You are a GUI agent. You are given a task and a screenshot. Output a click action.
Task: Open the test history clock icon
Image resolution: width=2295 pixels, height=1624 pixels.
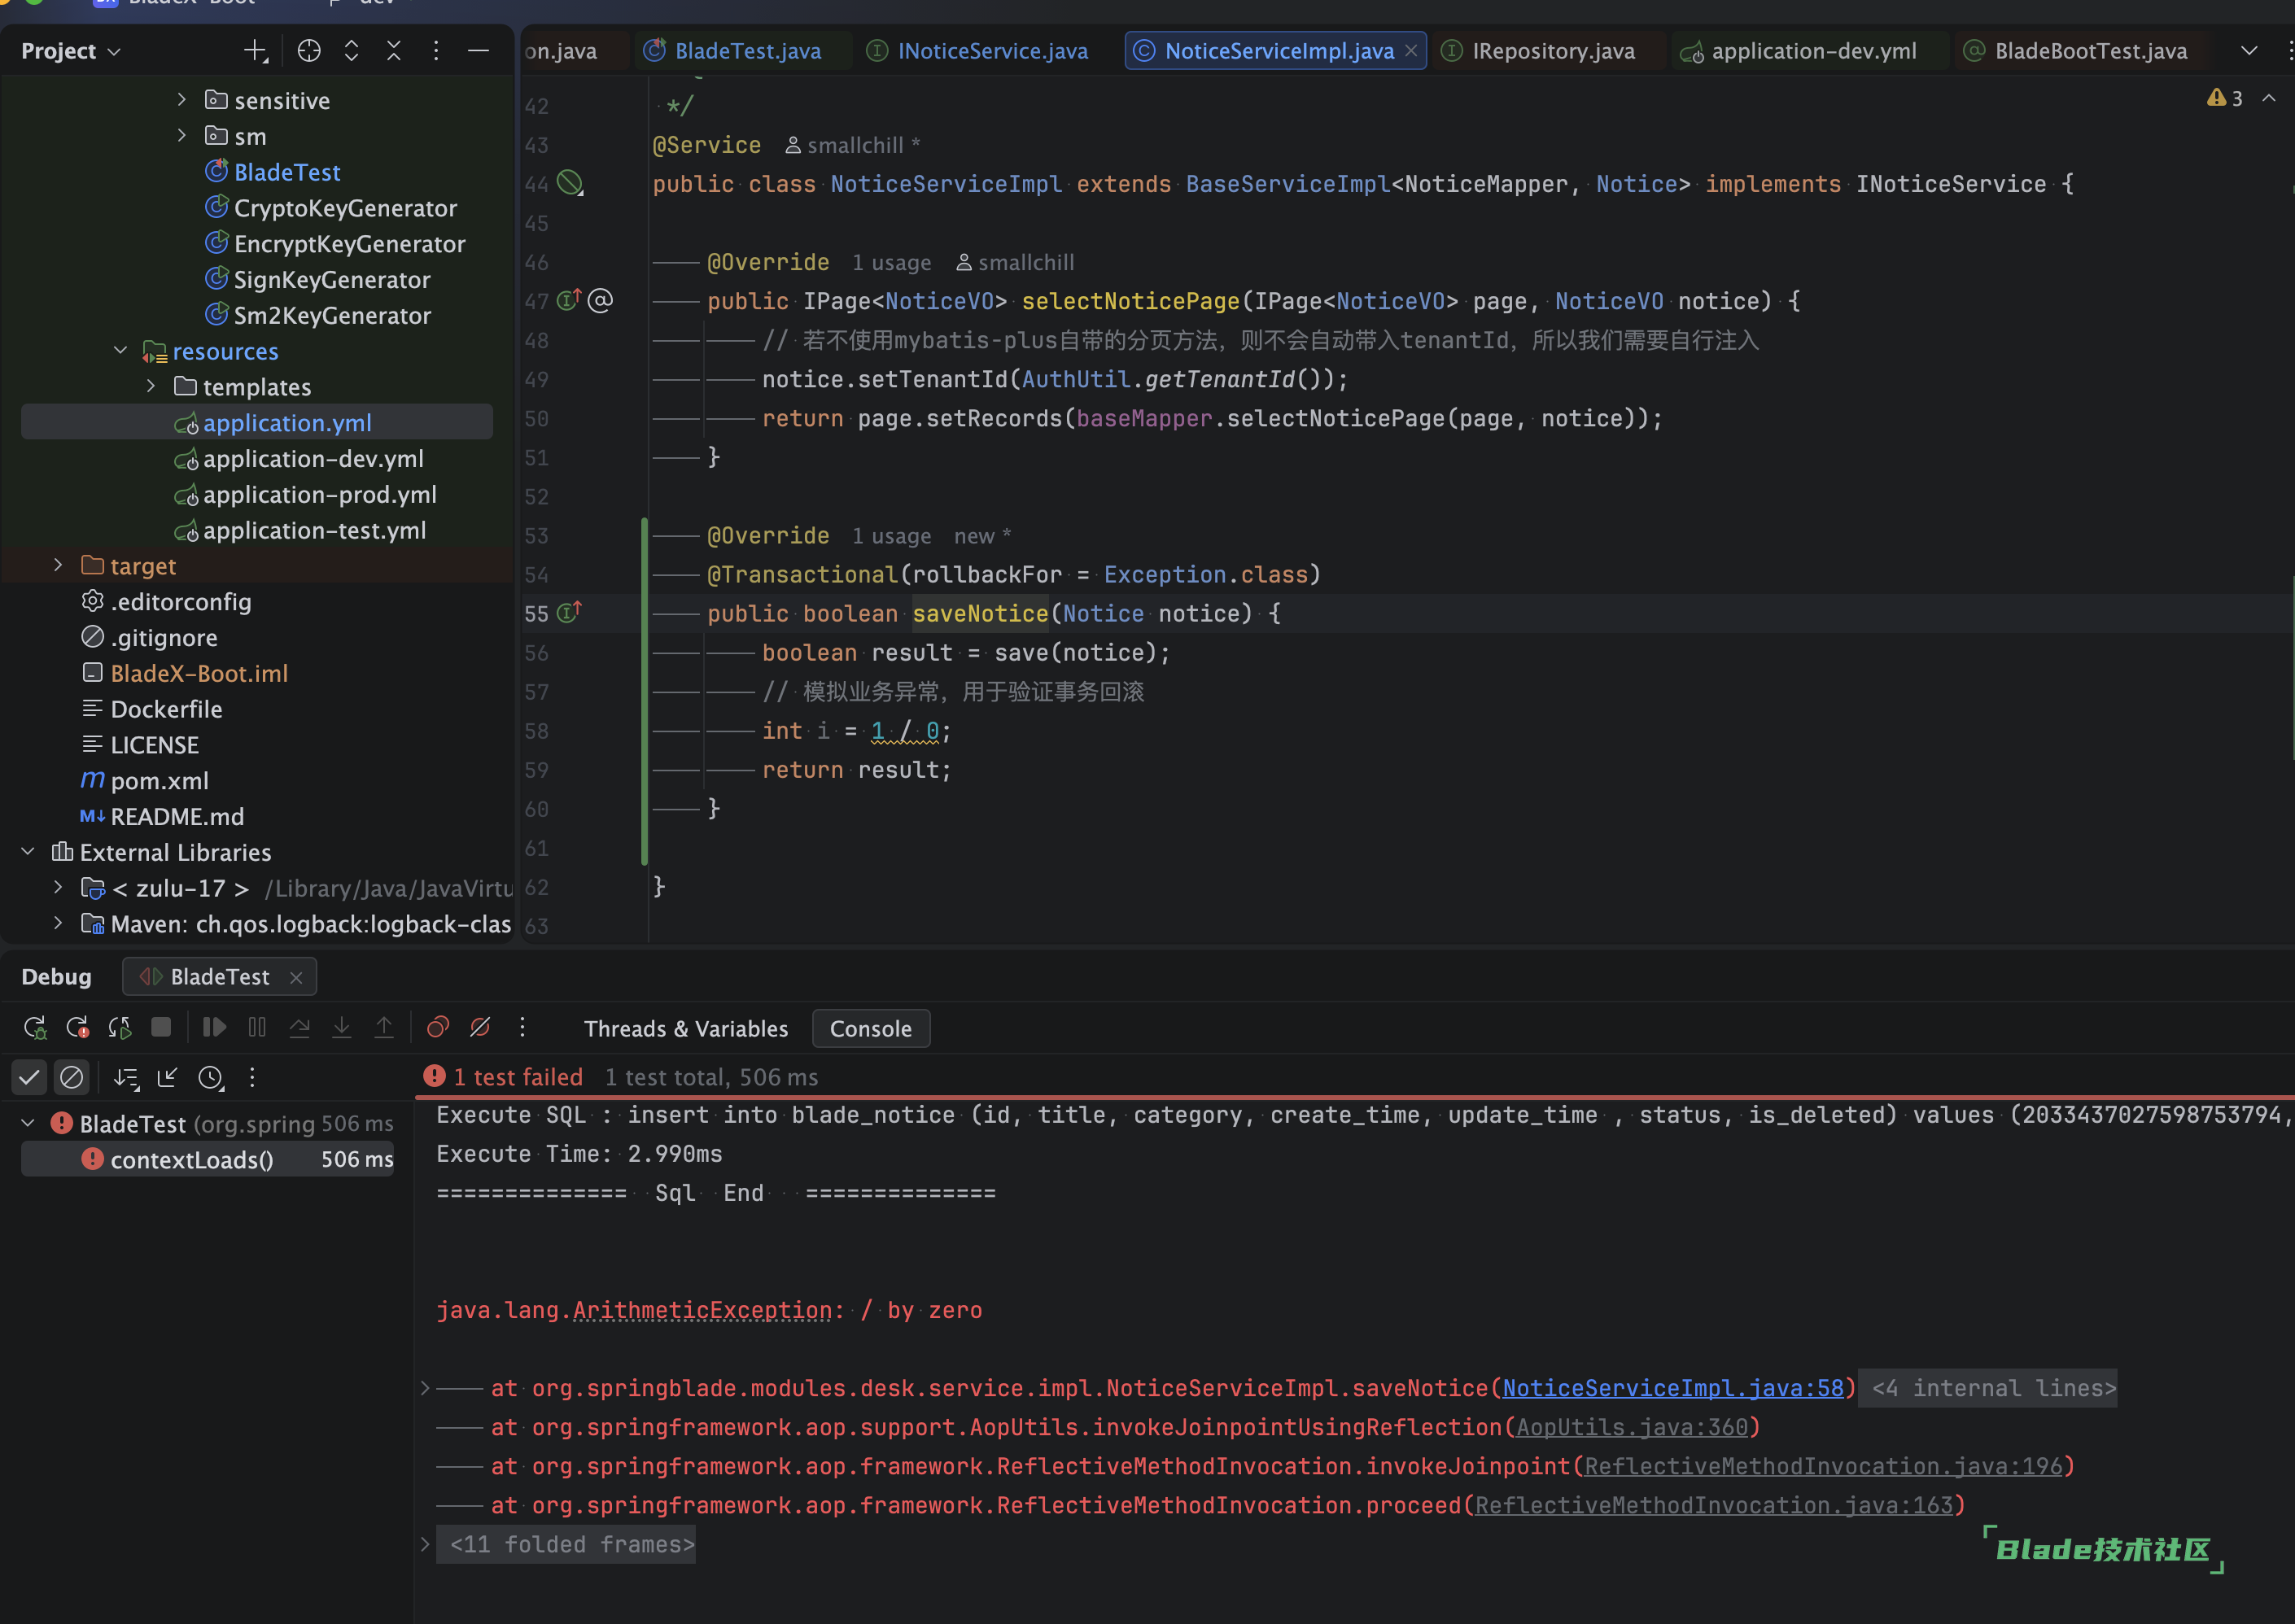210,1078
